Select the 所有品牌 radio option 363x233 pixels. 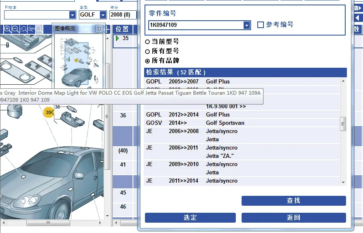click(147, 61)
